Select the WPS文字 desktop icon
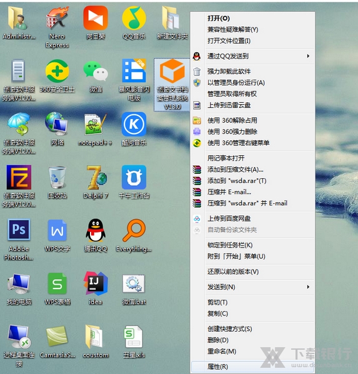The image size is (358, 374). coord(57,235)
